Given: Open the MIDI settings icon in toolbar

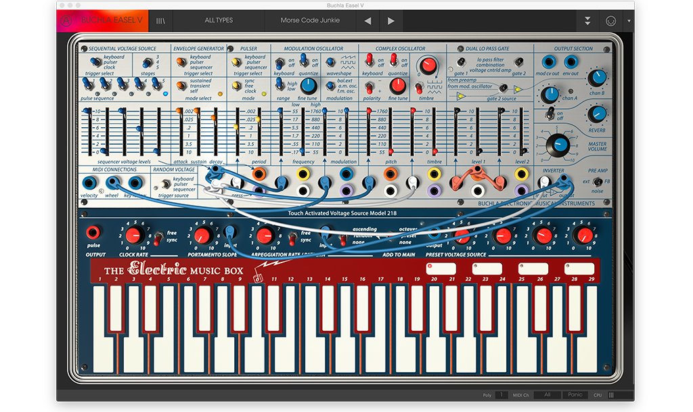Looking at the screenshot, I should (x=611, y=21).
